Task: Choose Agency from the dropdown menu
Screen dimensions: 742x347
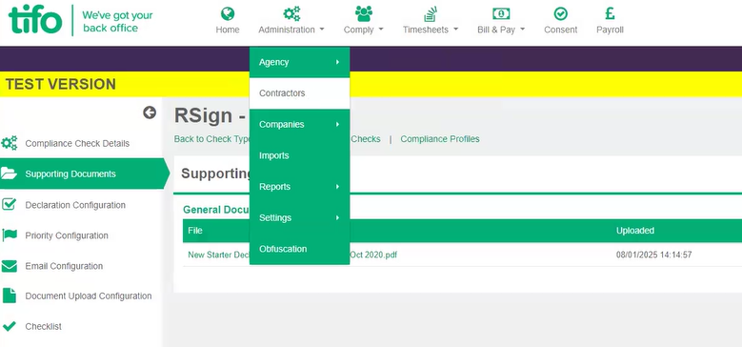Action: [299, 62]
